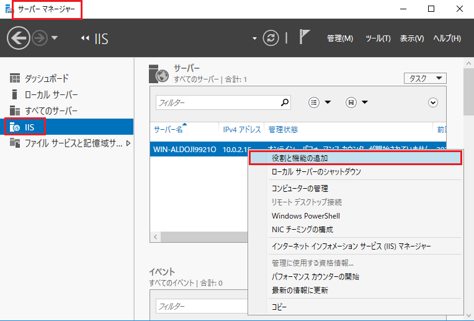The image size is (474, 321).
Task: Click the main vertical scrollbar thumb
Action: point(468,92)
